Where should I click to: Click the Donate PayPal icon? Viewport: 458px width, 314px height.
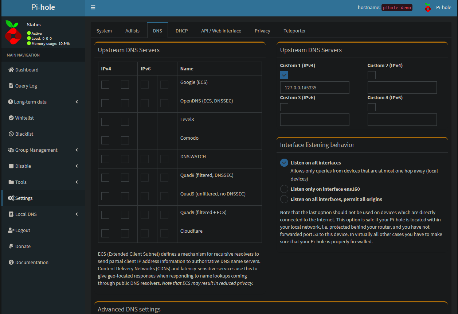point(11,246)
